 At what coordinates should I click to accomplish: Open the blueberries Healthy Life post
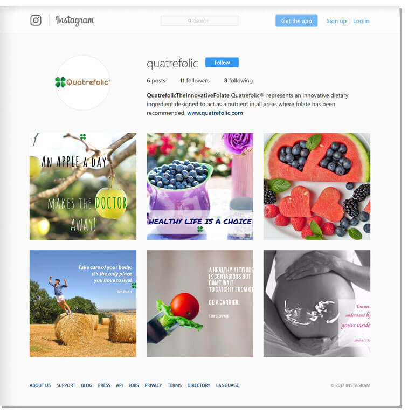tap(200, 187)
